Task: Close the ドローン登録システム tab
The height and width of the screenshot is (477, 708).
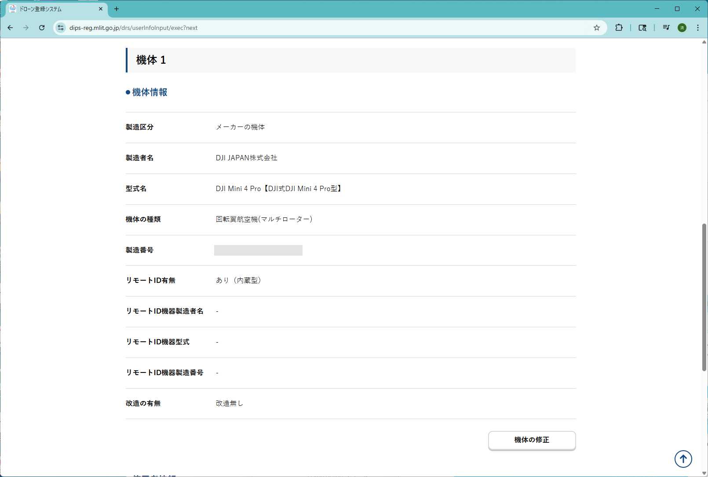Action: (x=101, y=9)
